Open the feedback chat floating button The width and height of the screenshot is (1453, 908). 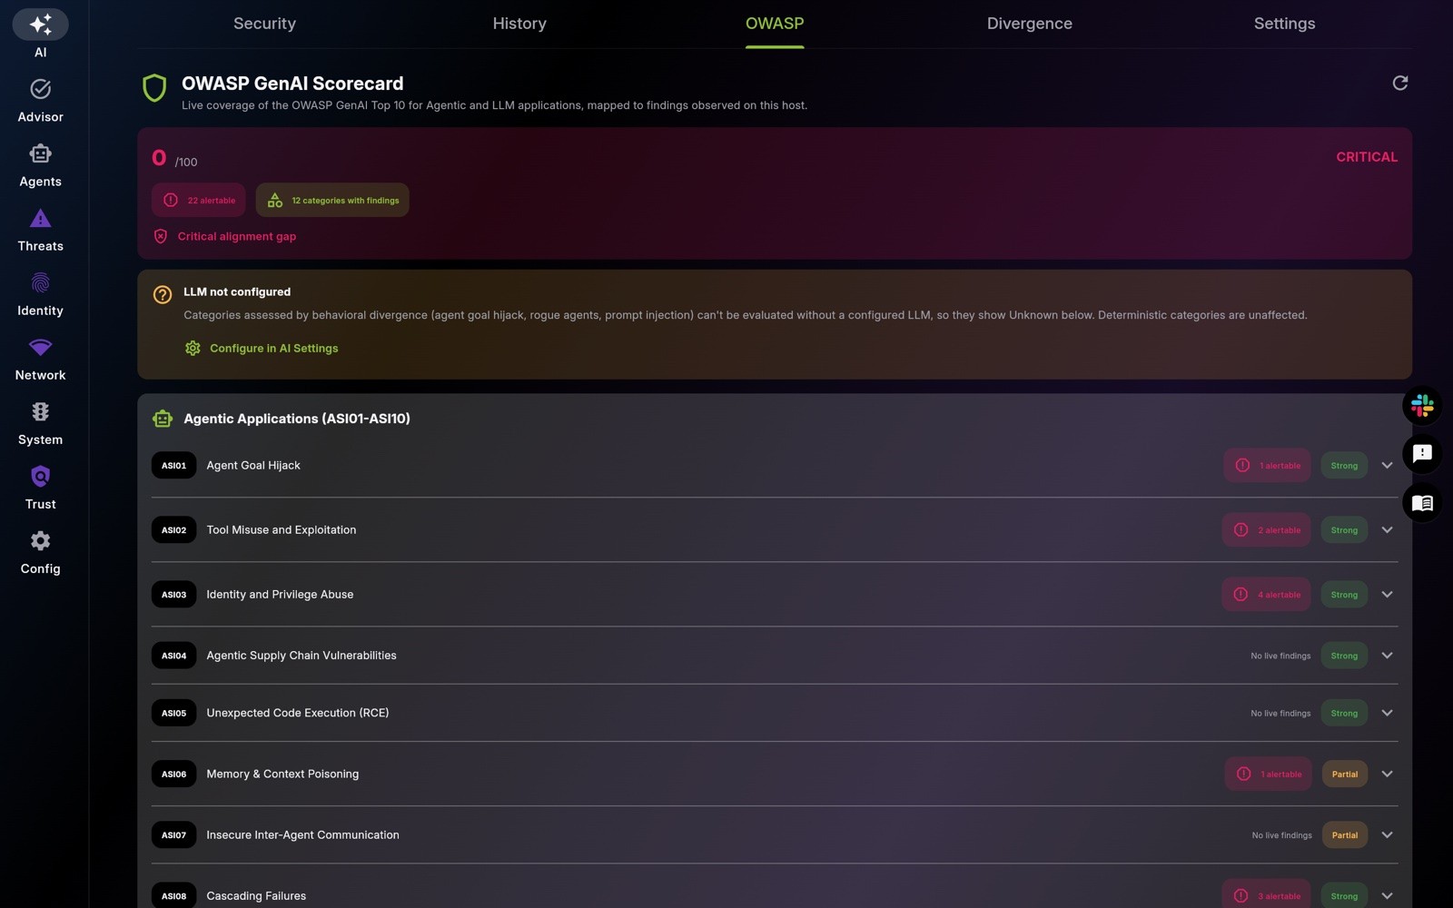click(1422, 453)
